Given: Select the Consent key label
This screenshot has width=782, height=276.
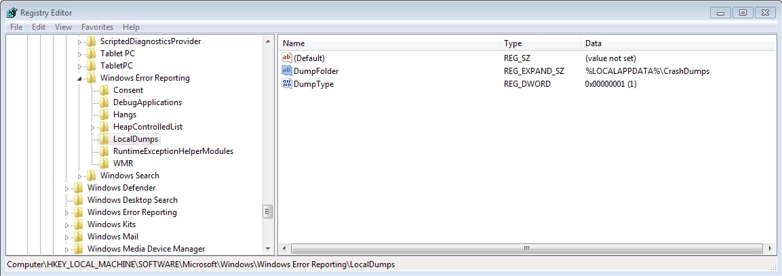Looking at the screenshot, I should [x=128, y=90].
